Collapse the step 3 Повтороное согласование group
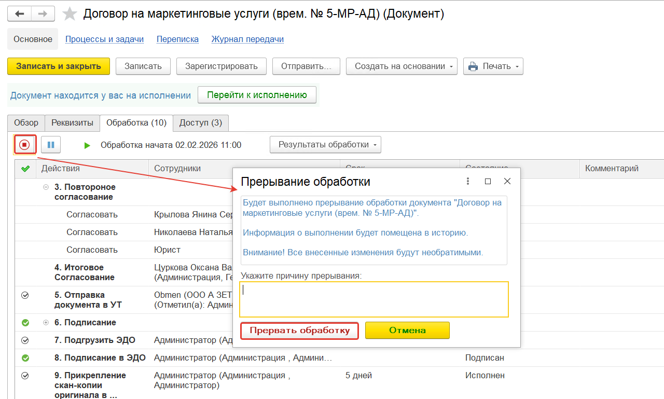Image resolution: width=664 pixels, height=399 pixels. point(46,187)
